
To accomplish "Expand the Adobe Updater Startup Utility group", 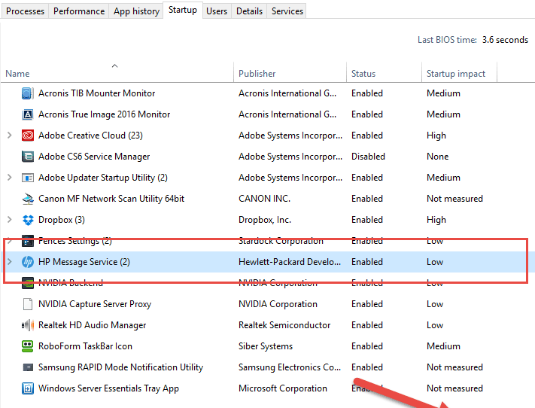I will click(x=10, y=178).
